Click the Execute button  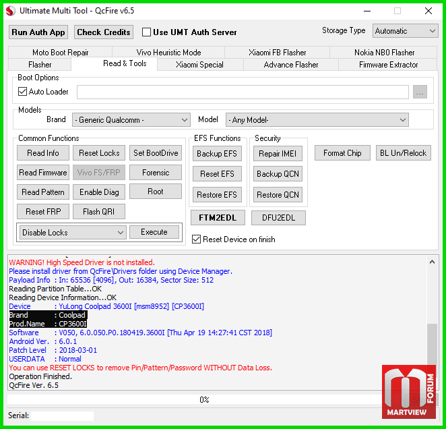click(154, 232)
